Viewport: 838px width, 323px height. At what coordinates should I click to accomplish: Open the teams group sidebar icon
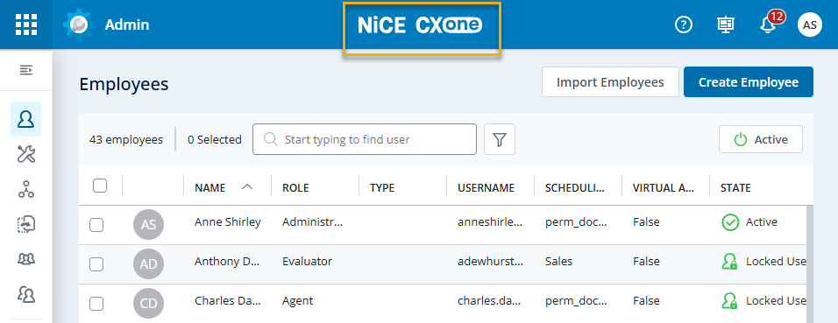tap(25, 259)
